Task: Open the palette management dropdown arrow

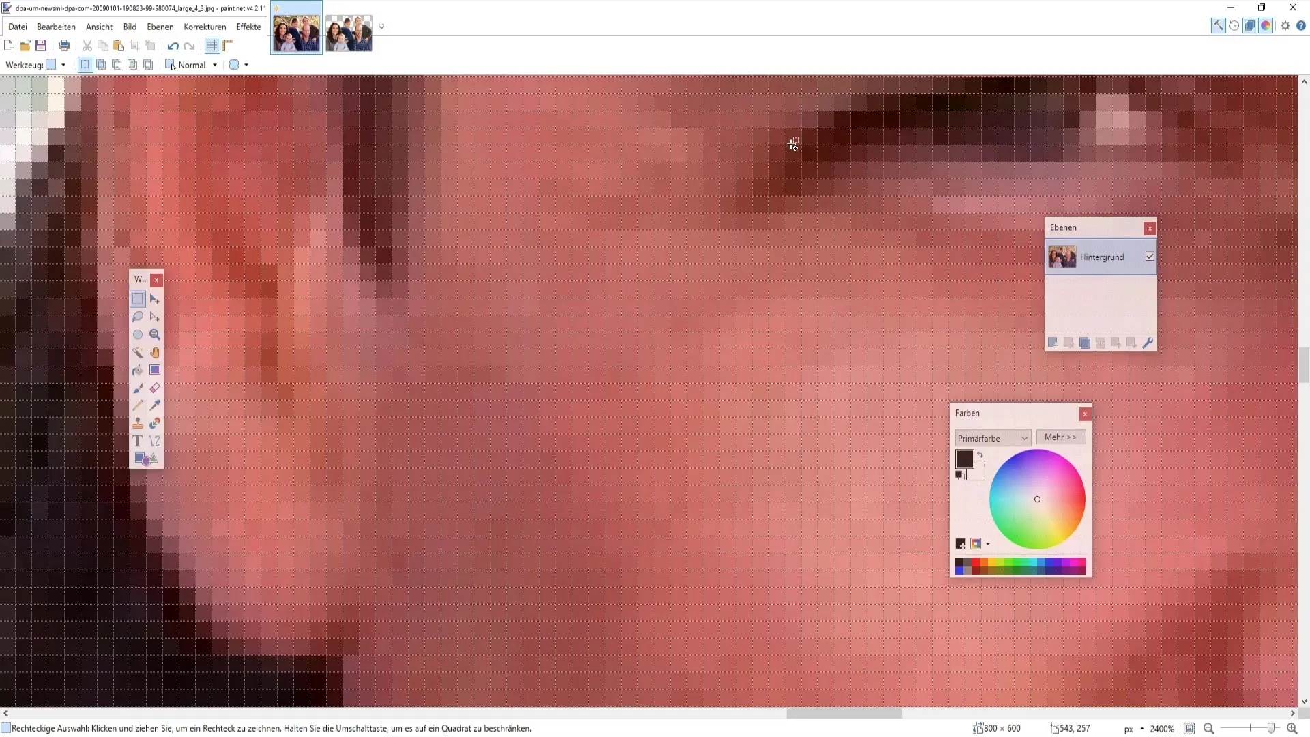Action: 988,544
